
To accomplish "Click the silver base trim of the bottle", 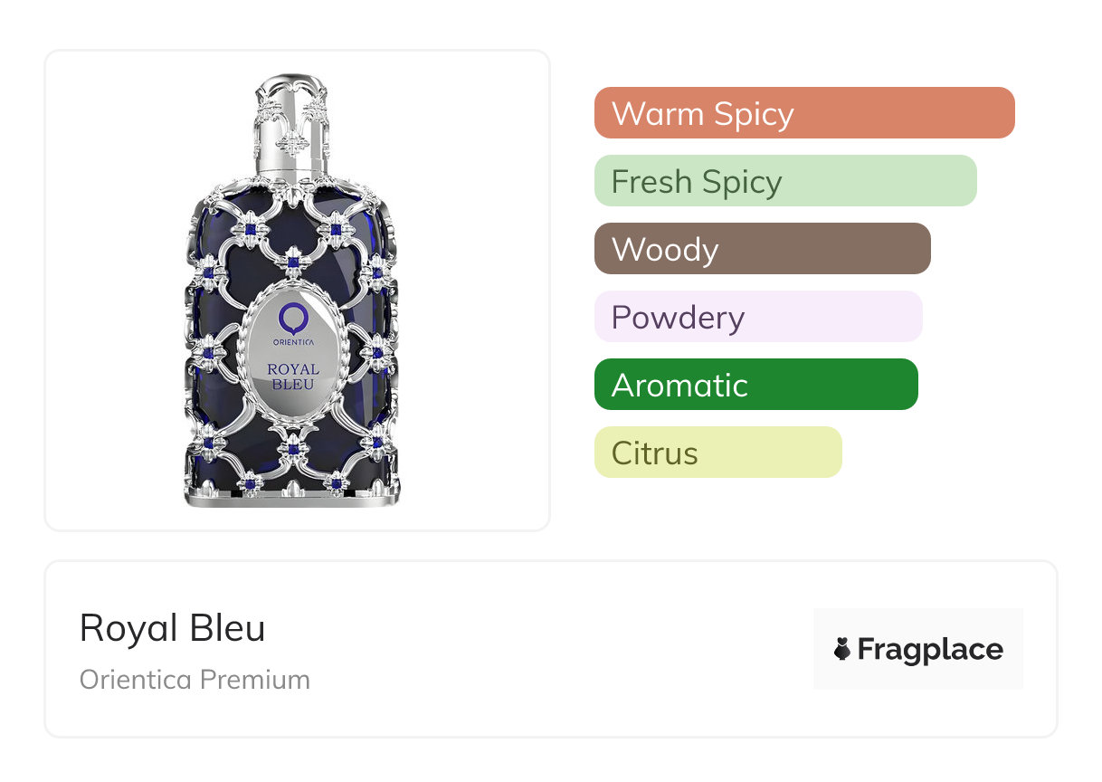I will pyautogui.click(x=291, y=498).
